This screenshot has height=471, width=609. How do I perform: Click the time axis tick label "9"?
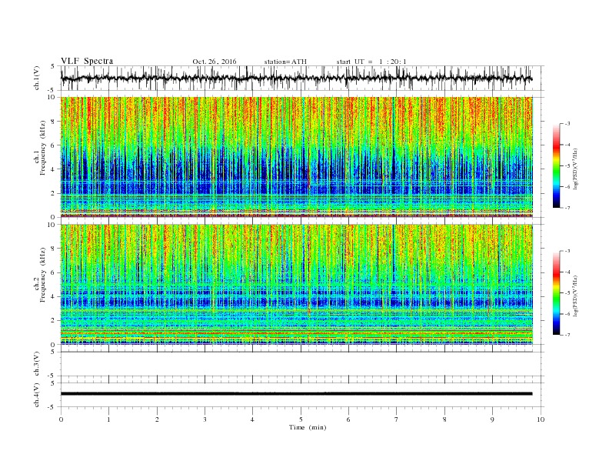(x=492, y=419)
